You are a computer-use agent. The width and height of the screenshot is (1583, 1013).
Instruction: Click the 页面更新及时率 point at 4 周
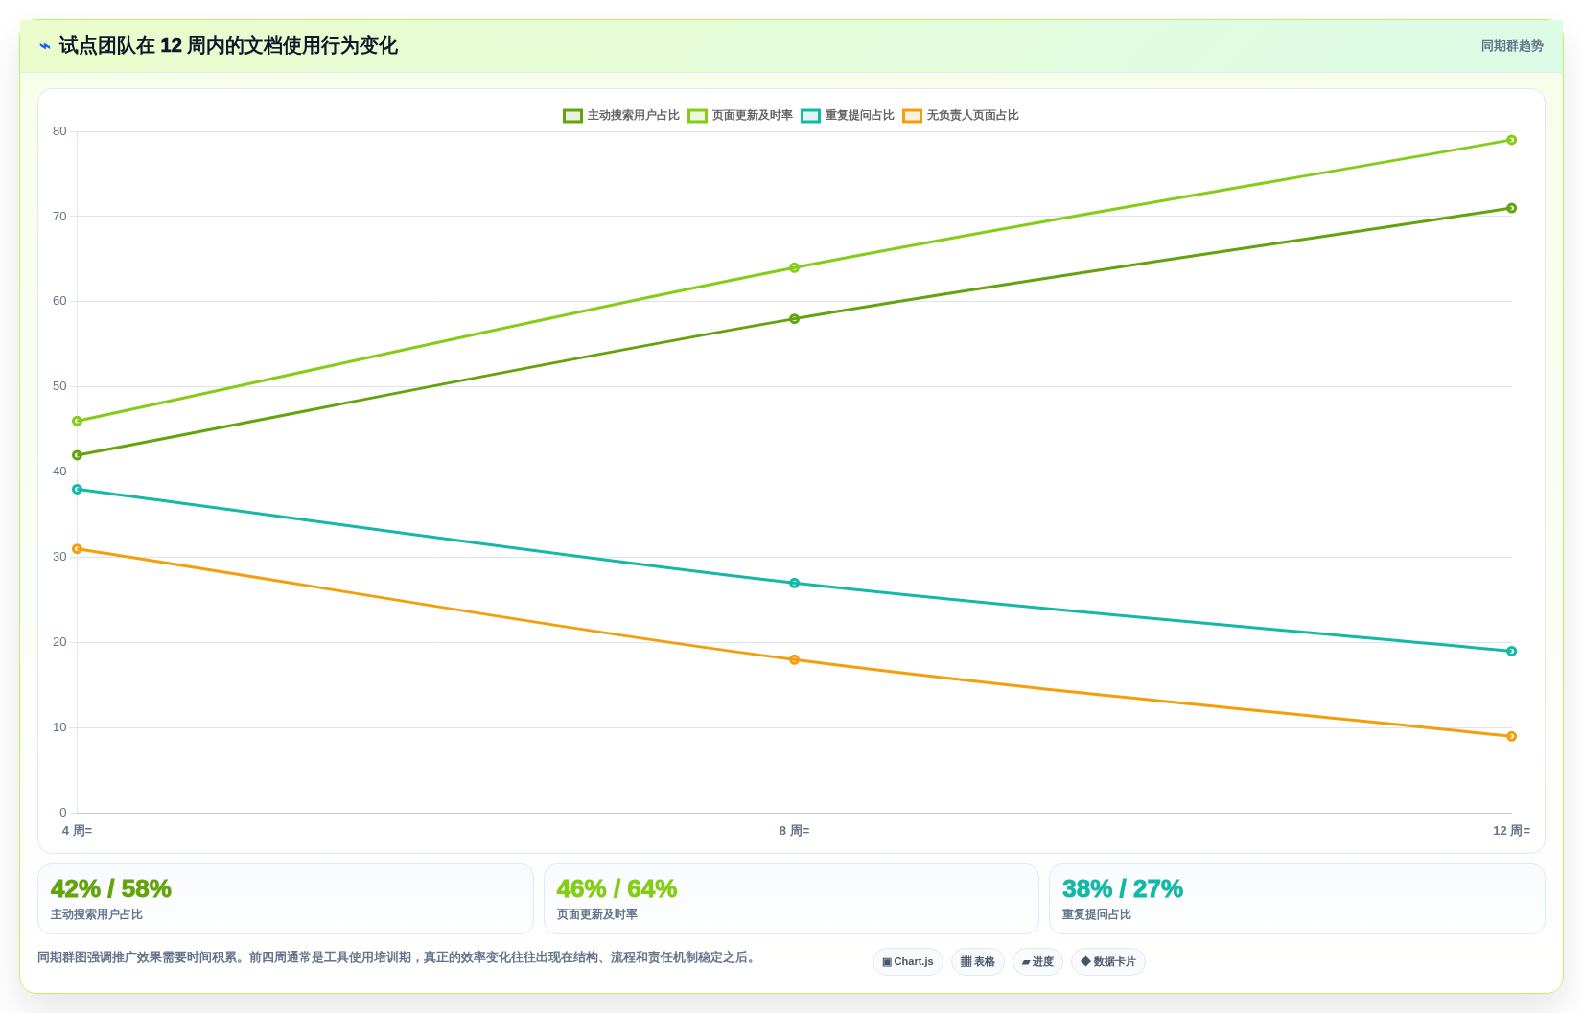point(78,421)
